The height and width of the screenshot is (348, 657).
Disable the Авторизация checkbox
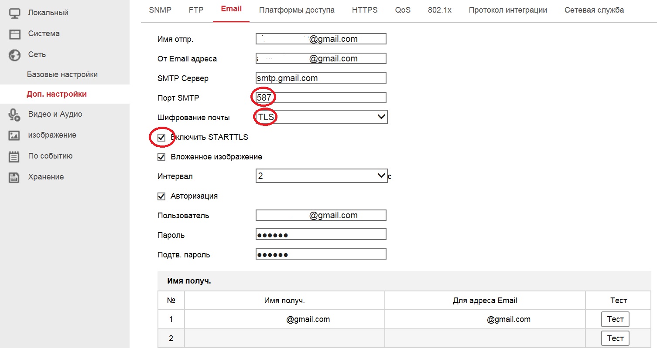161,196
